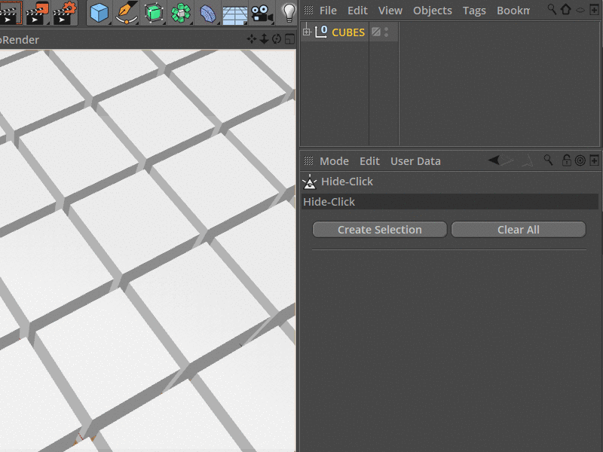Toggle CUBES visibility dots

387,32
